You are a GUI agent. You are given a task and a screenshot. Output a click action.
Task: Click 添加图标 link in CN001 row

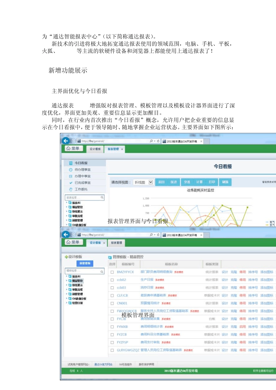(x=267, y=304)
